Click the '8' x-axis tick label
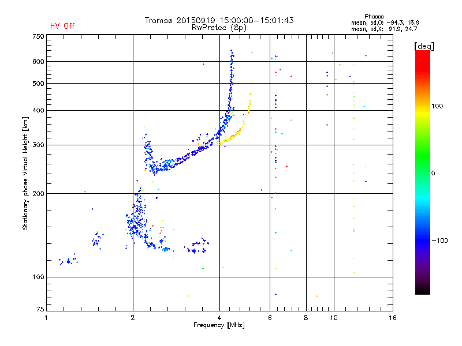 306,318
